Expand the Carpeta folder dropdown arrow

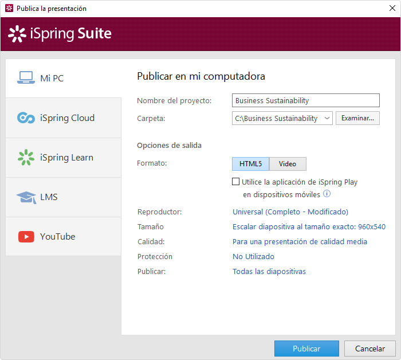point(327,118)
